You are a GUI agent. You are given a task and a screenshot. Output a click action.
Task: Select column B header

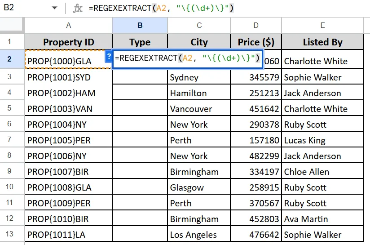[x=140, y=25]
